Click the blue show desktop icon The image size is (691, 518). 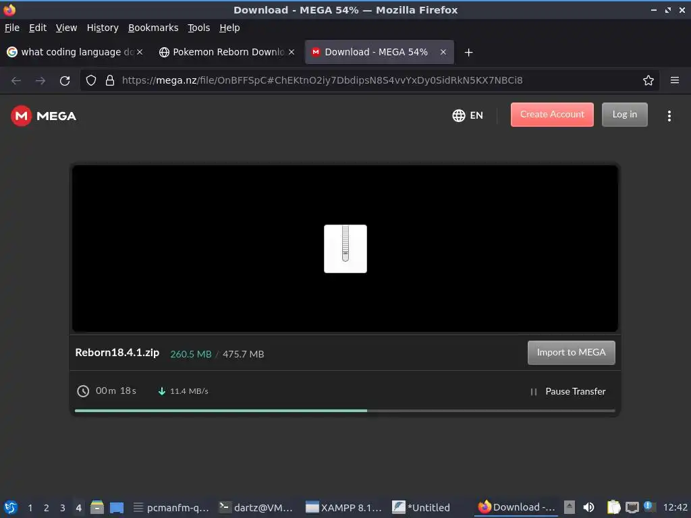tap(117, 507)
